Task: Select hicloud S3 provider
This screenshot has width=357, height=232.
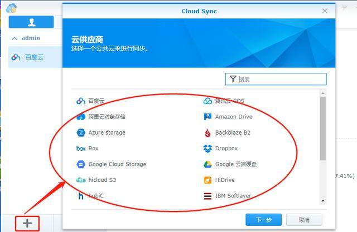Action: pos(97,180)
